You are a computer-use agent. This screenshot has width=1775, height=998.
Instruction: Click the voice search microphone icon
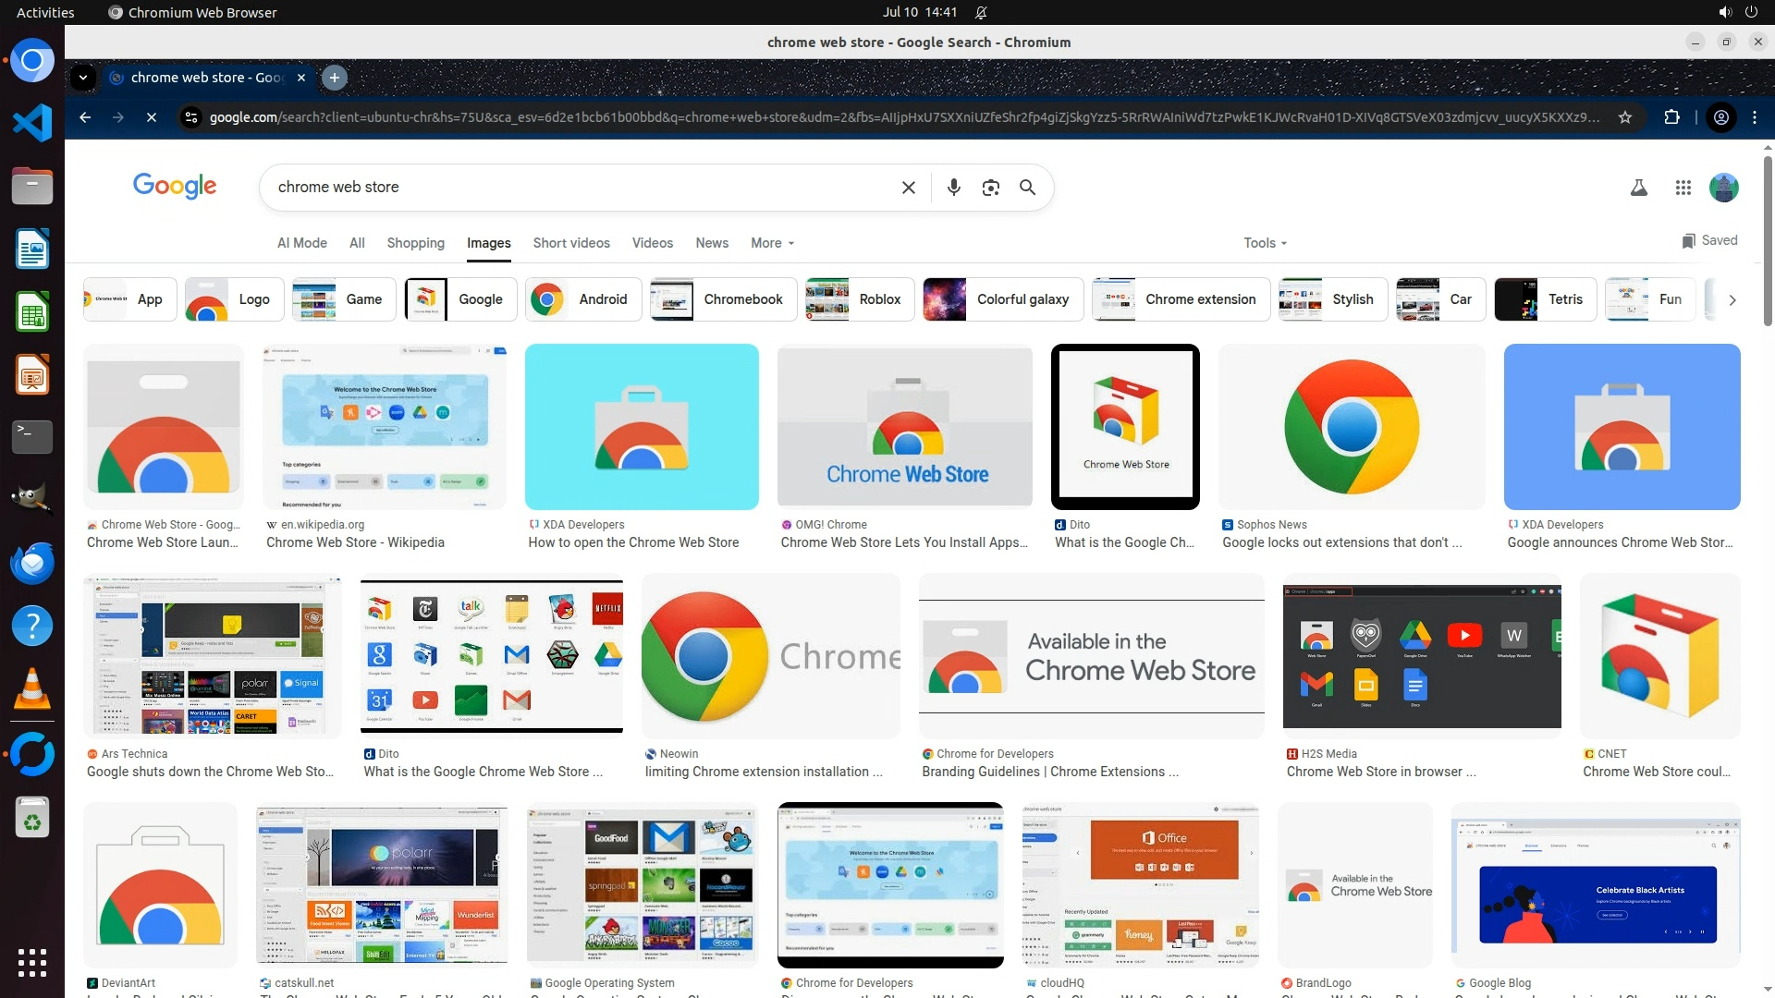click(x=953, y=188)
